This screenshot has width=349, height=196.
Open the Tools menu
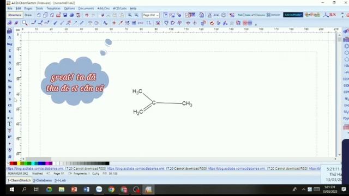[x=39, y=9]
